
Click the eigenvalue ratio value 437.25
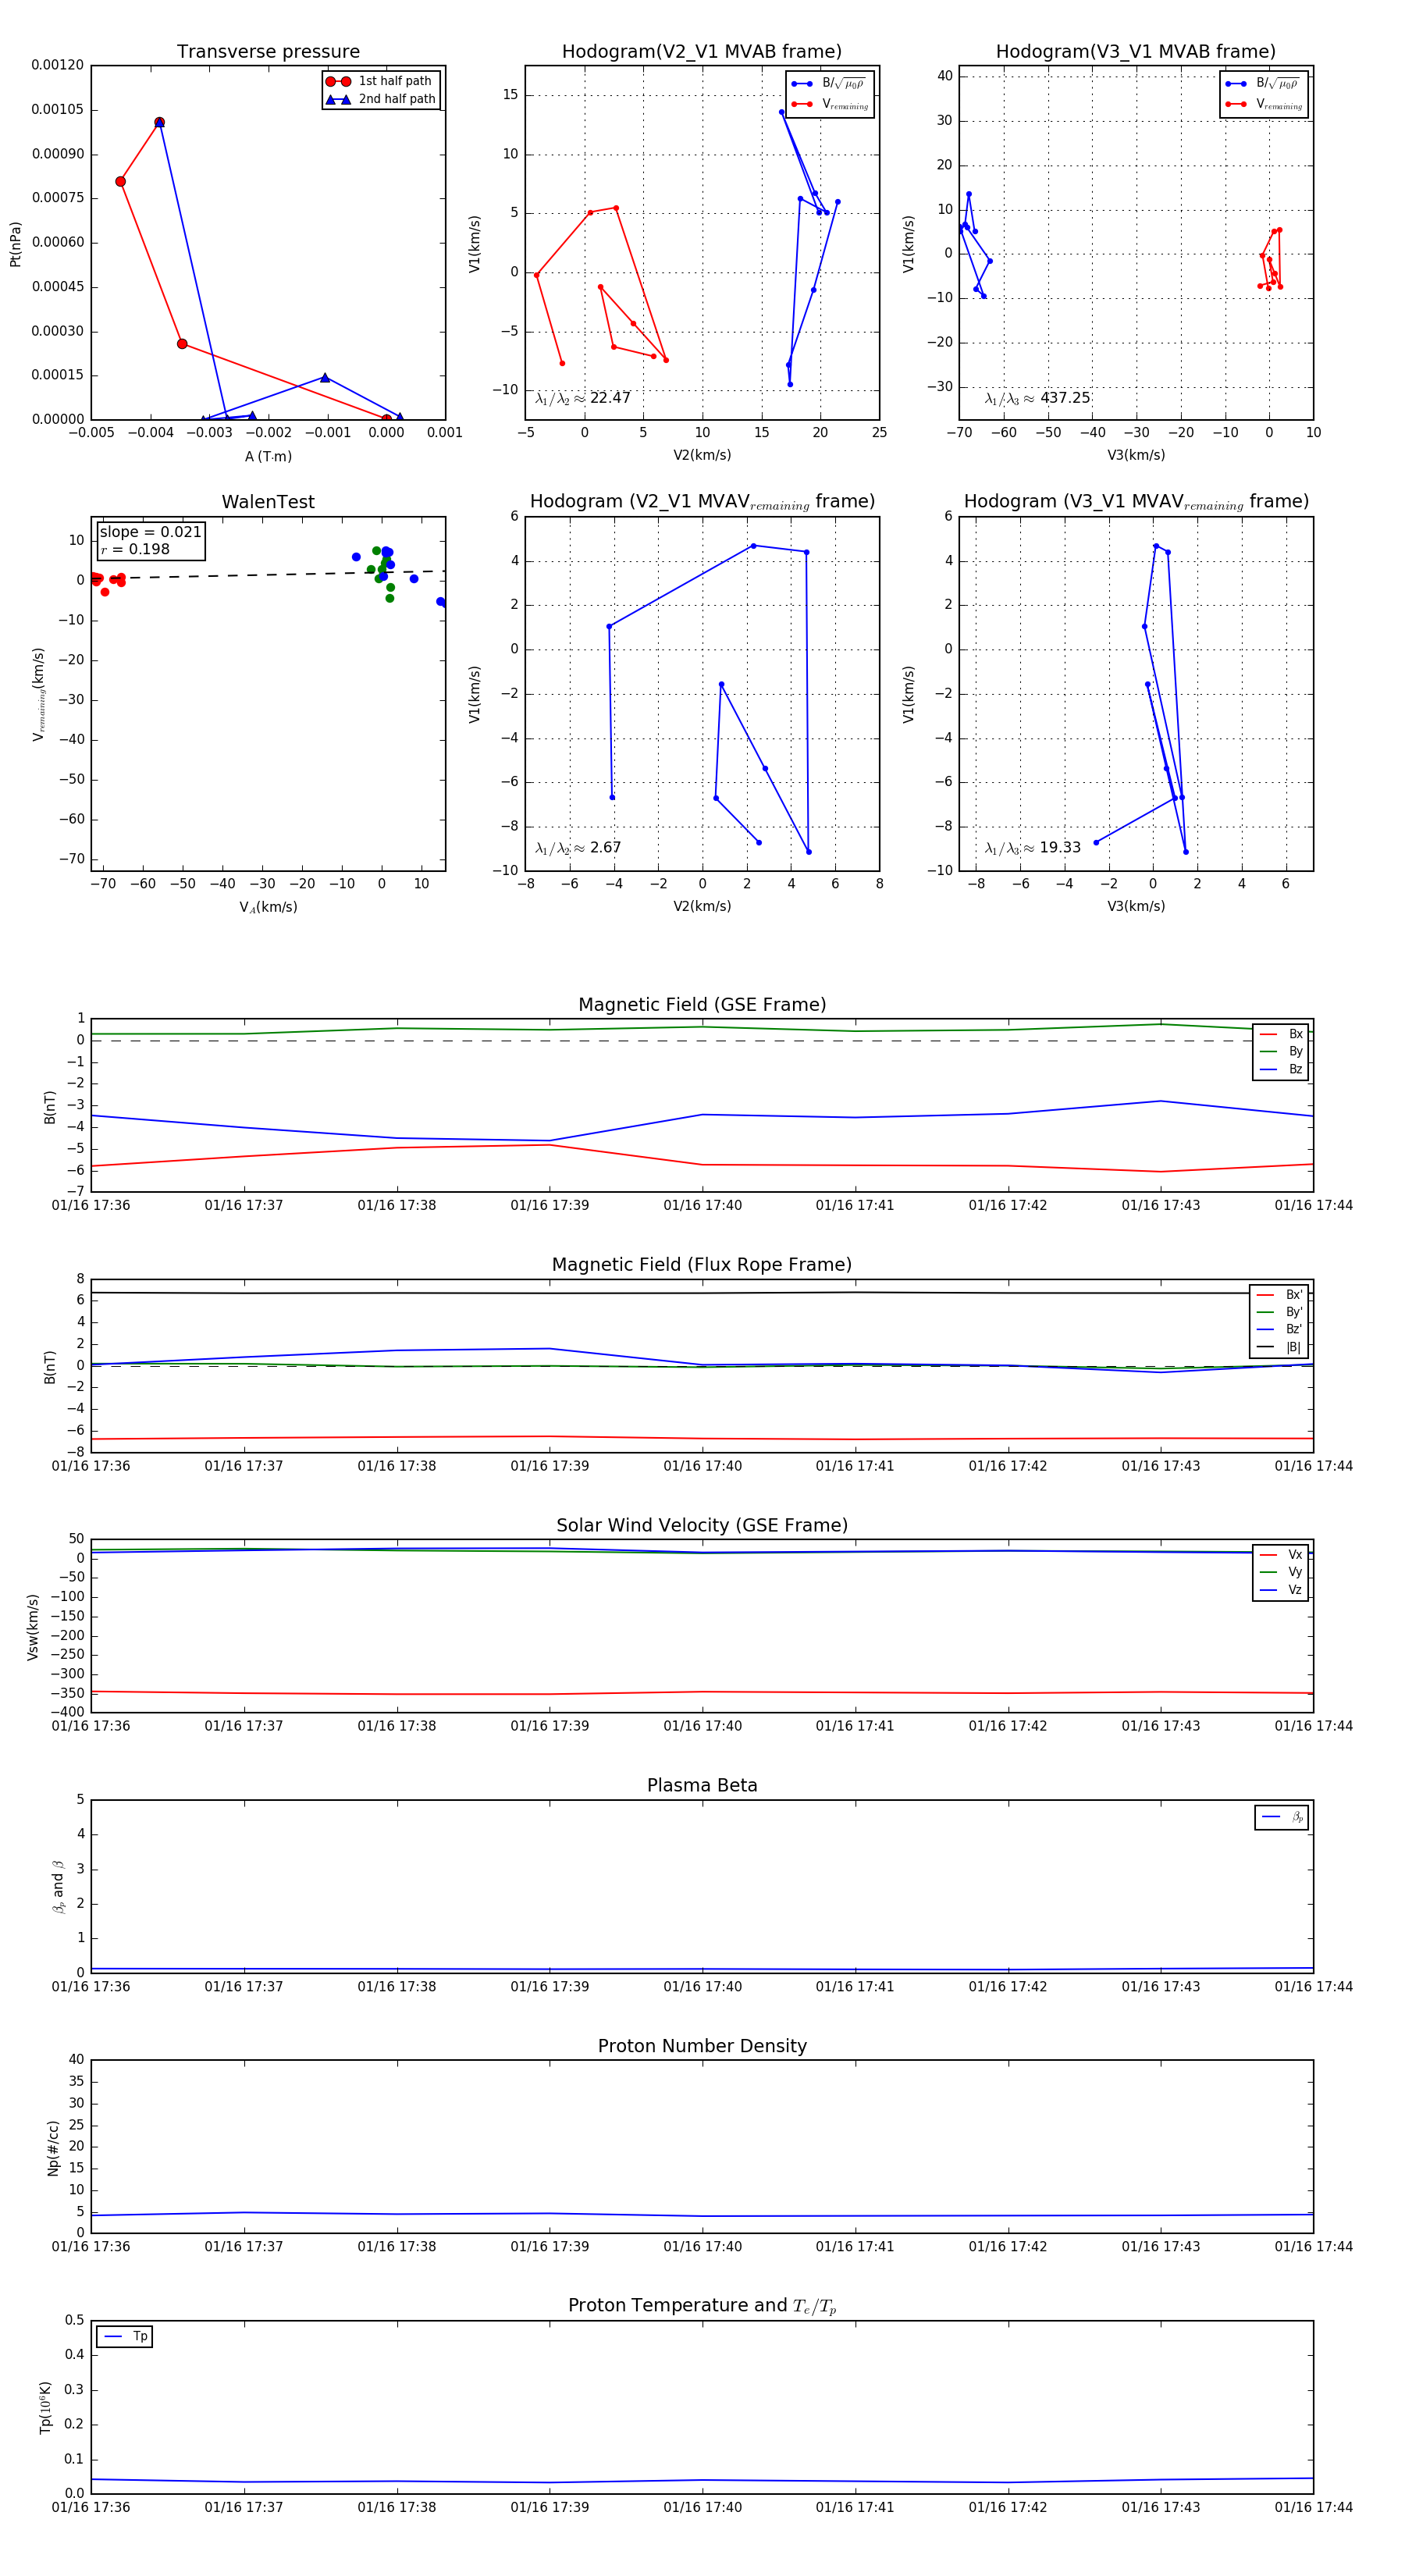pos(1065,398)
